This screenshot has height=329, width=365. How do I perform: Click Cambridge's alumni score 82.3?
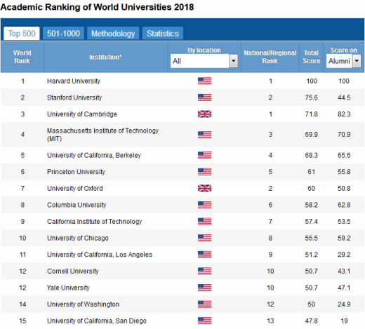[344, 114]
